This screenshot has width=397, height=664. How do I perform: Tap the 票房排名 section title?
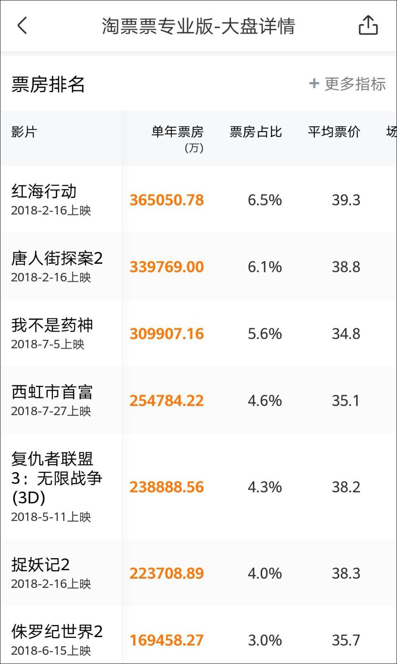point(48,84)
